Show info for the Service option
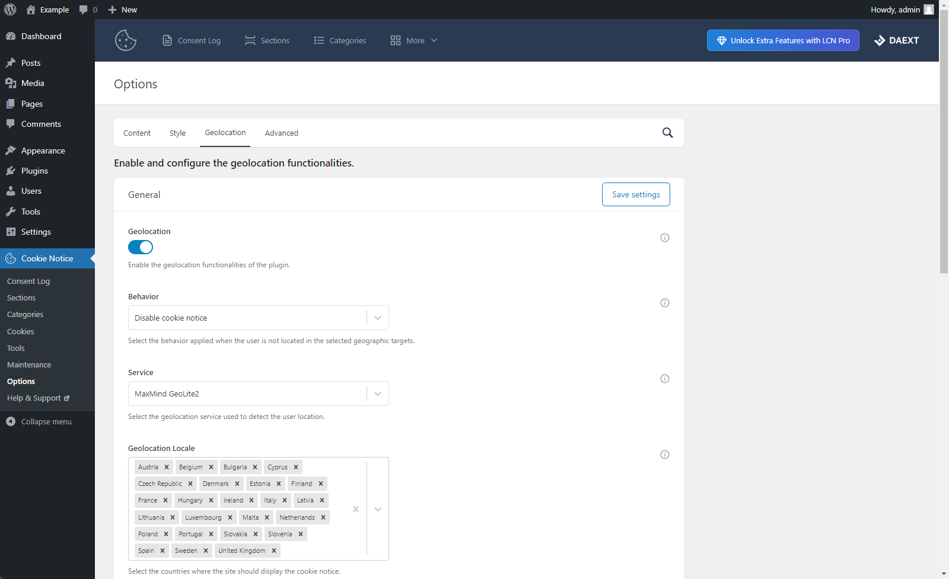Screen dimensions: 949x579 point(665,379)
